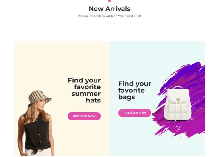The height and width of the screenshot is (157, 218).
Task: Click the gold clasp on the backpack
Action: pos(178,99)
